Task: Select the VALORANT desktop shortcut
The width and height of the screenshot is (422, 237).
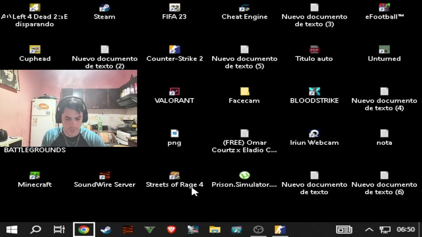Action: (174, 96)
